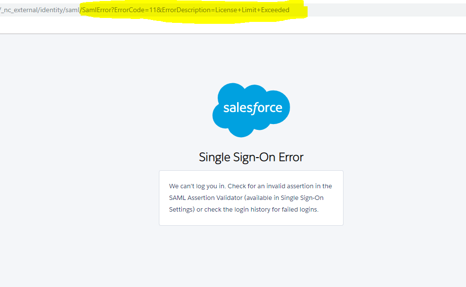Image resolution: width=466 pixels, height=287 pixels.
Task: Click the white error message box
Action: [x=251, y=198]
